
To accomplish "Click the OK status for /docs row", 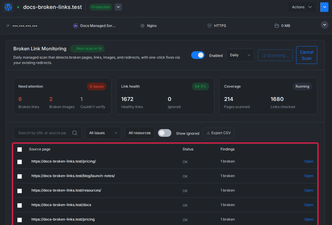I will pyautogui.click(x=185, y=205).
